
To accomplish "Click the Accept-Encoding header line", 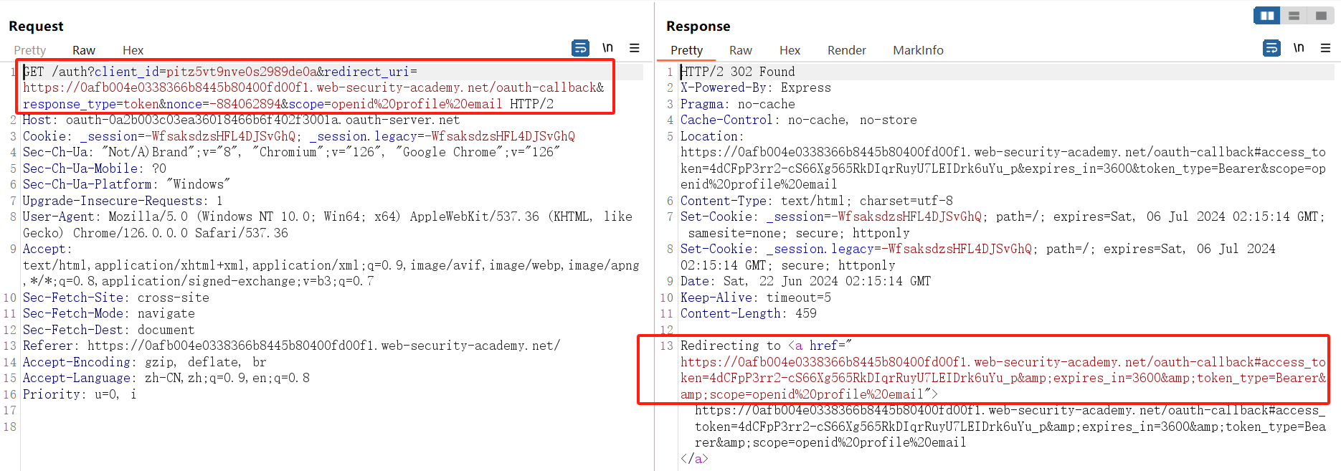I will pyautogui.click(x=145, y=362).
